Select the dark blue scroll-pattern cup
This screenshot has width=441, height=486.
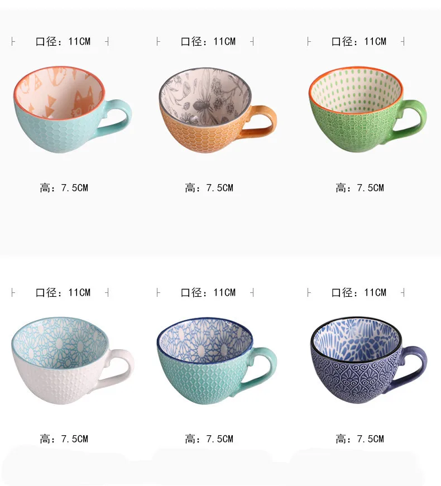pos(369,360)
